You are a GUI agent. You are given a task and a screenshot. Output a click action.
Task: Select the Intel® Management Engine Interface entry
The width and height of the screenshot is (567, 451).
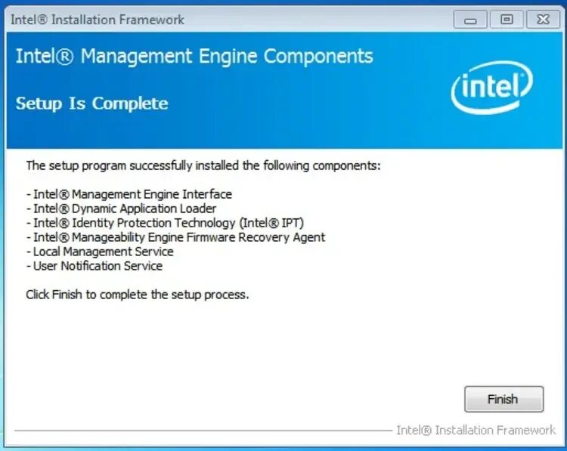pos(129,194)
